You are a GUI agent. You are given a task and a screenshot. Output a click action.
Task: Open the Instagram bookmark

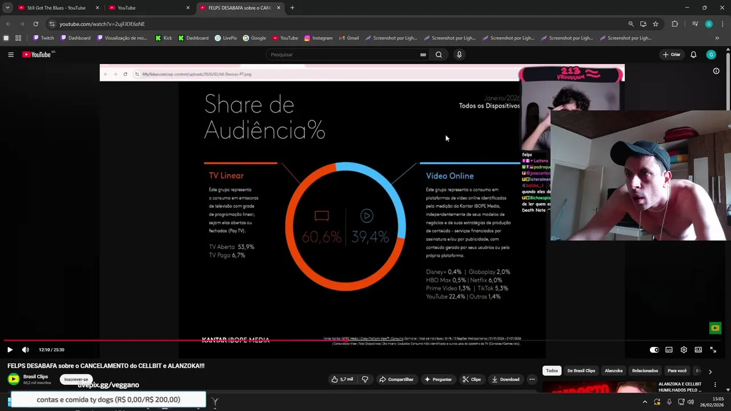[x=318, y=38]
